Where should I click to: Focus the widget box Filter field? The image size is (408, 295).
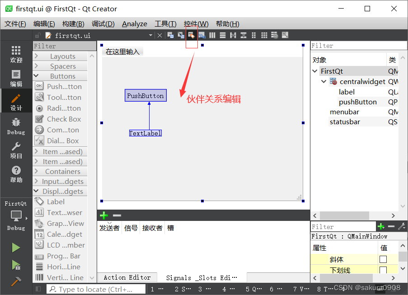(x=65, y=46)
